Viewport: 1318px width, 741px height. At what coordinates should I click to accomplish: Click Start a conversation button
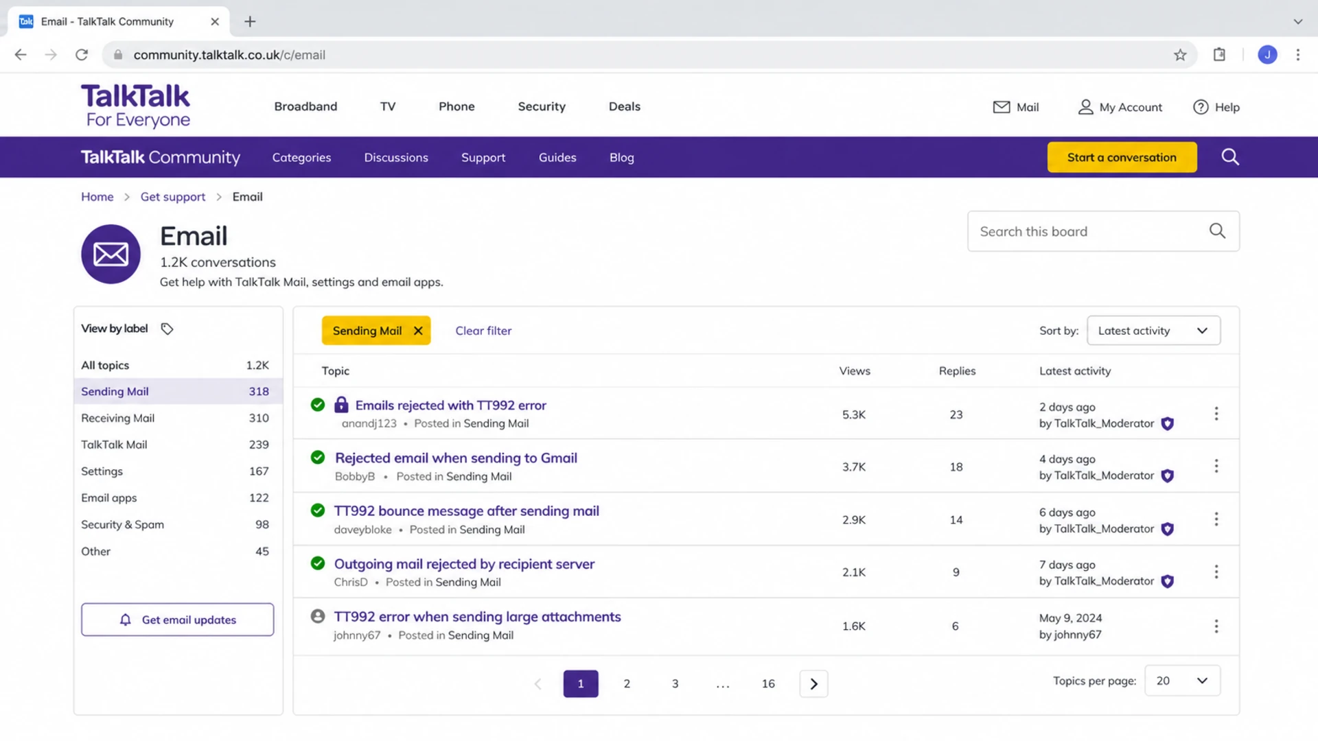1122,157
